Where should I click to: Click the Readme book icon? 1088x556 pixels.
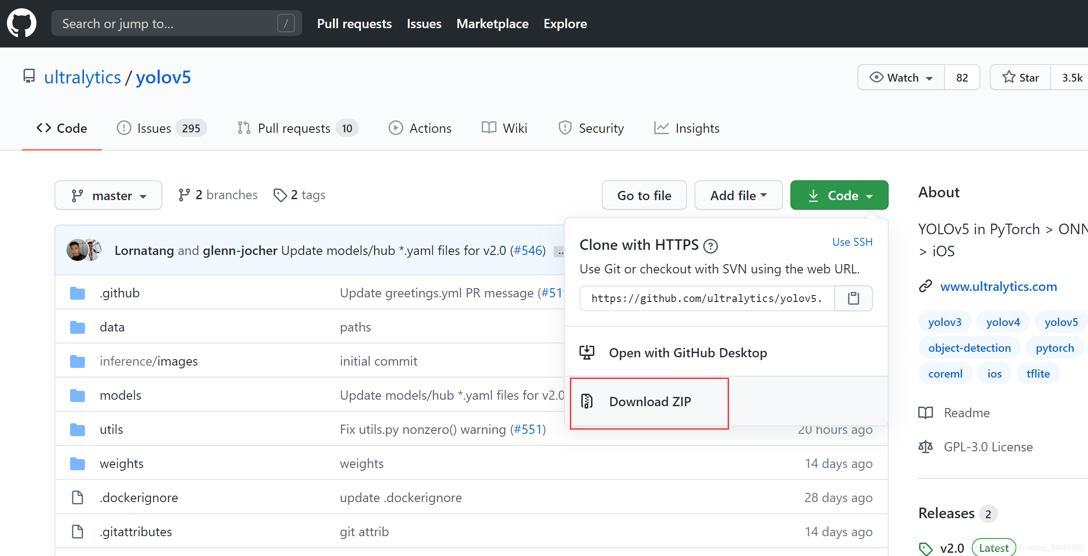[x=926, y=413]
